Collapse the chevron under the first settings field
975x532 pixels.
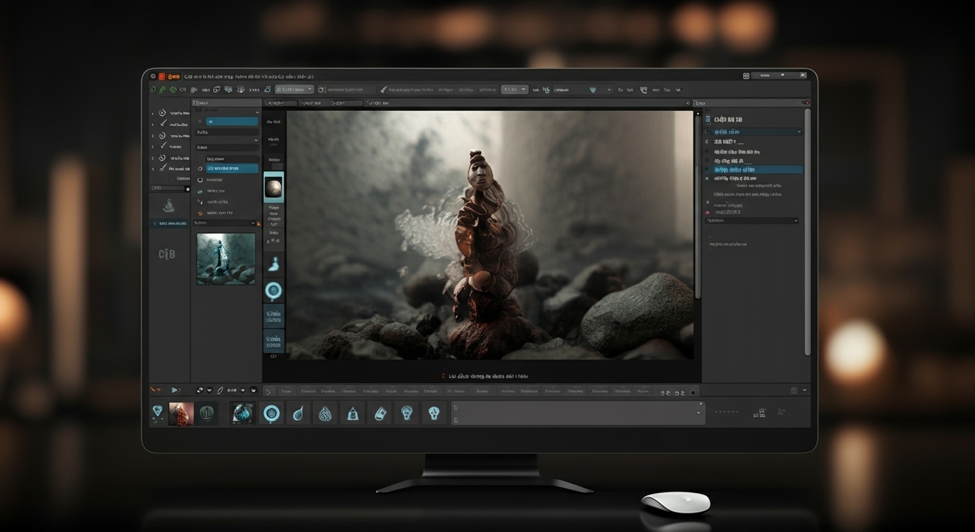(256, 140)
